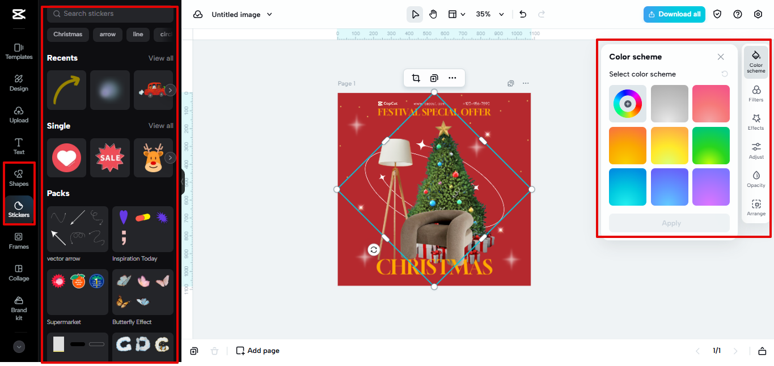Select the Stickers sidebar tab
The image size is (774, 366).
(x=19, y=209)
